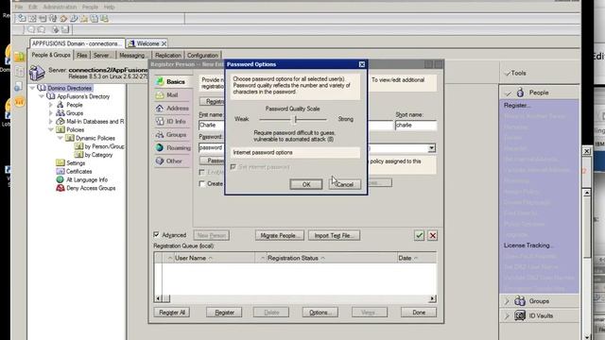Collapse the Dynamic Policies node
This screenshot has height=340, width=605.
[x=60, y=138]
